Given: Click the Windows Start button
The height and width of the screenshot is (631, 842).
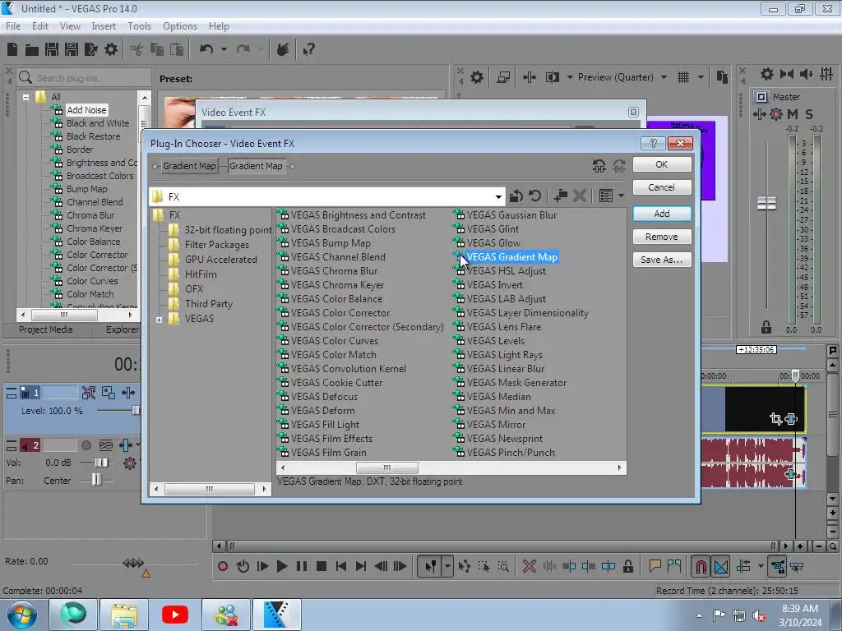Looking at the screenshot, I should point(22,615).
